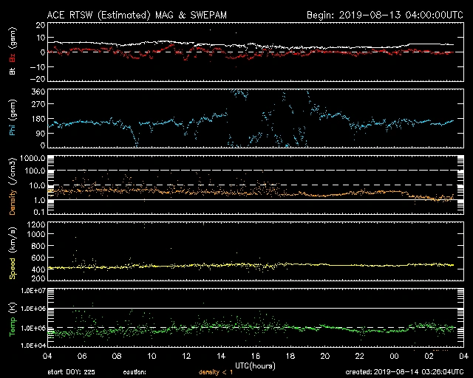Click the white Bt axis label
Screen dimensions: 473x378
pos(13,70)
